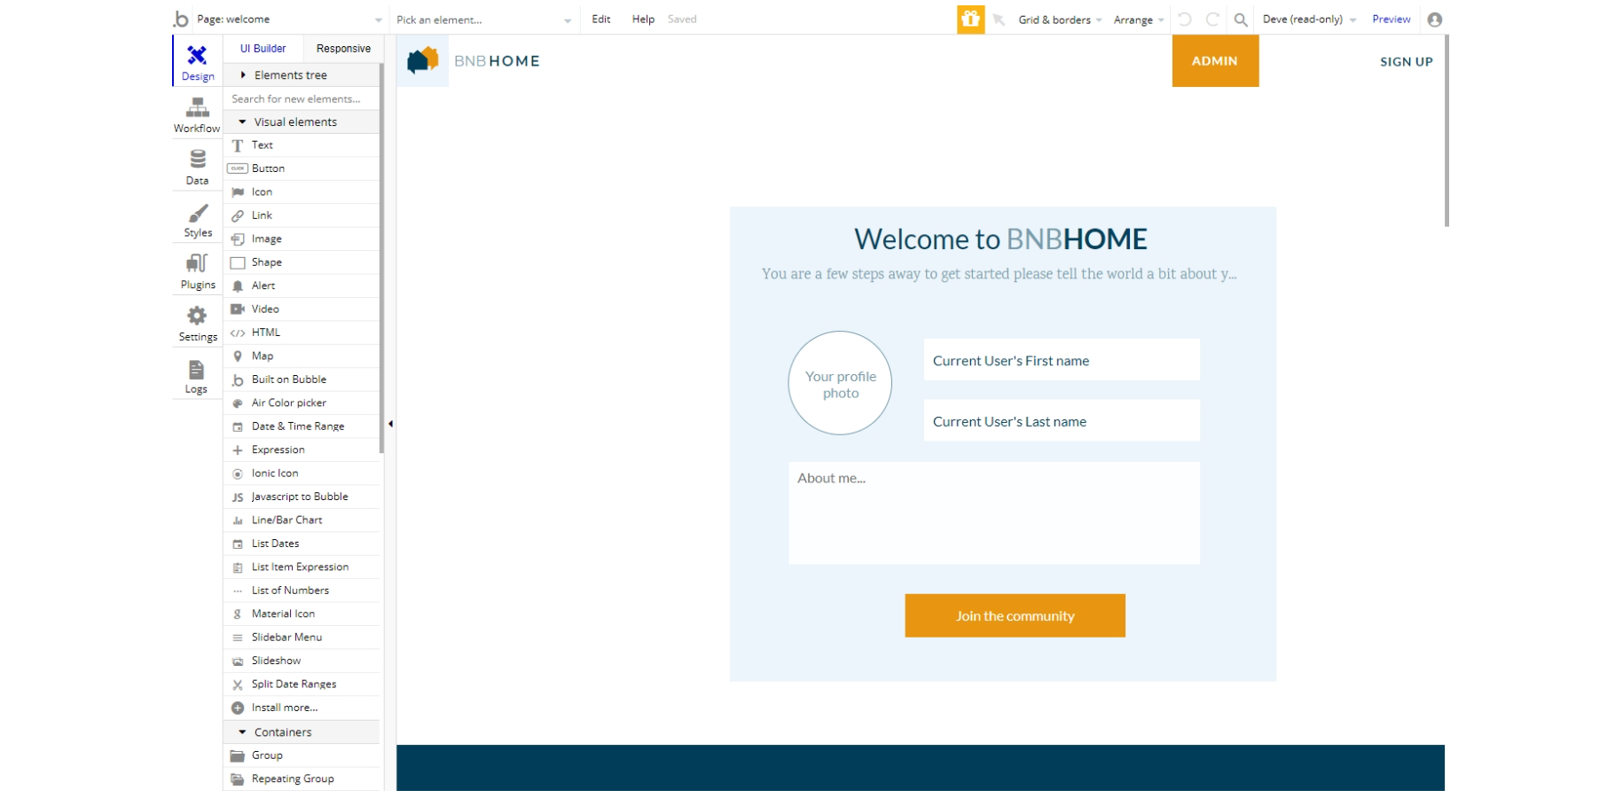
Task: Select the Split Date Ranges element
Action: click(302, 685)
